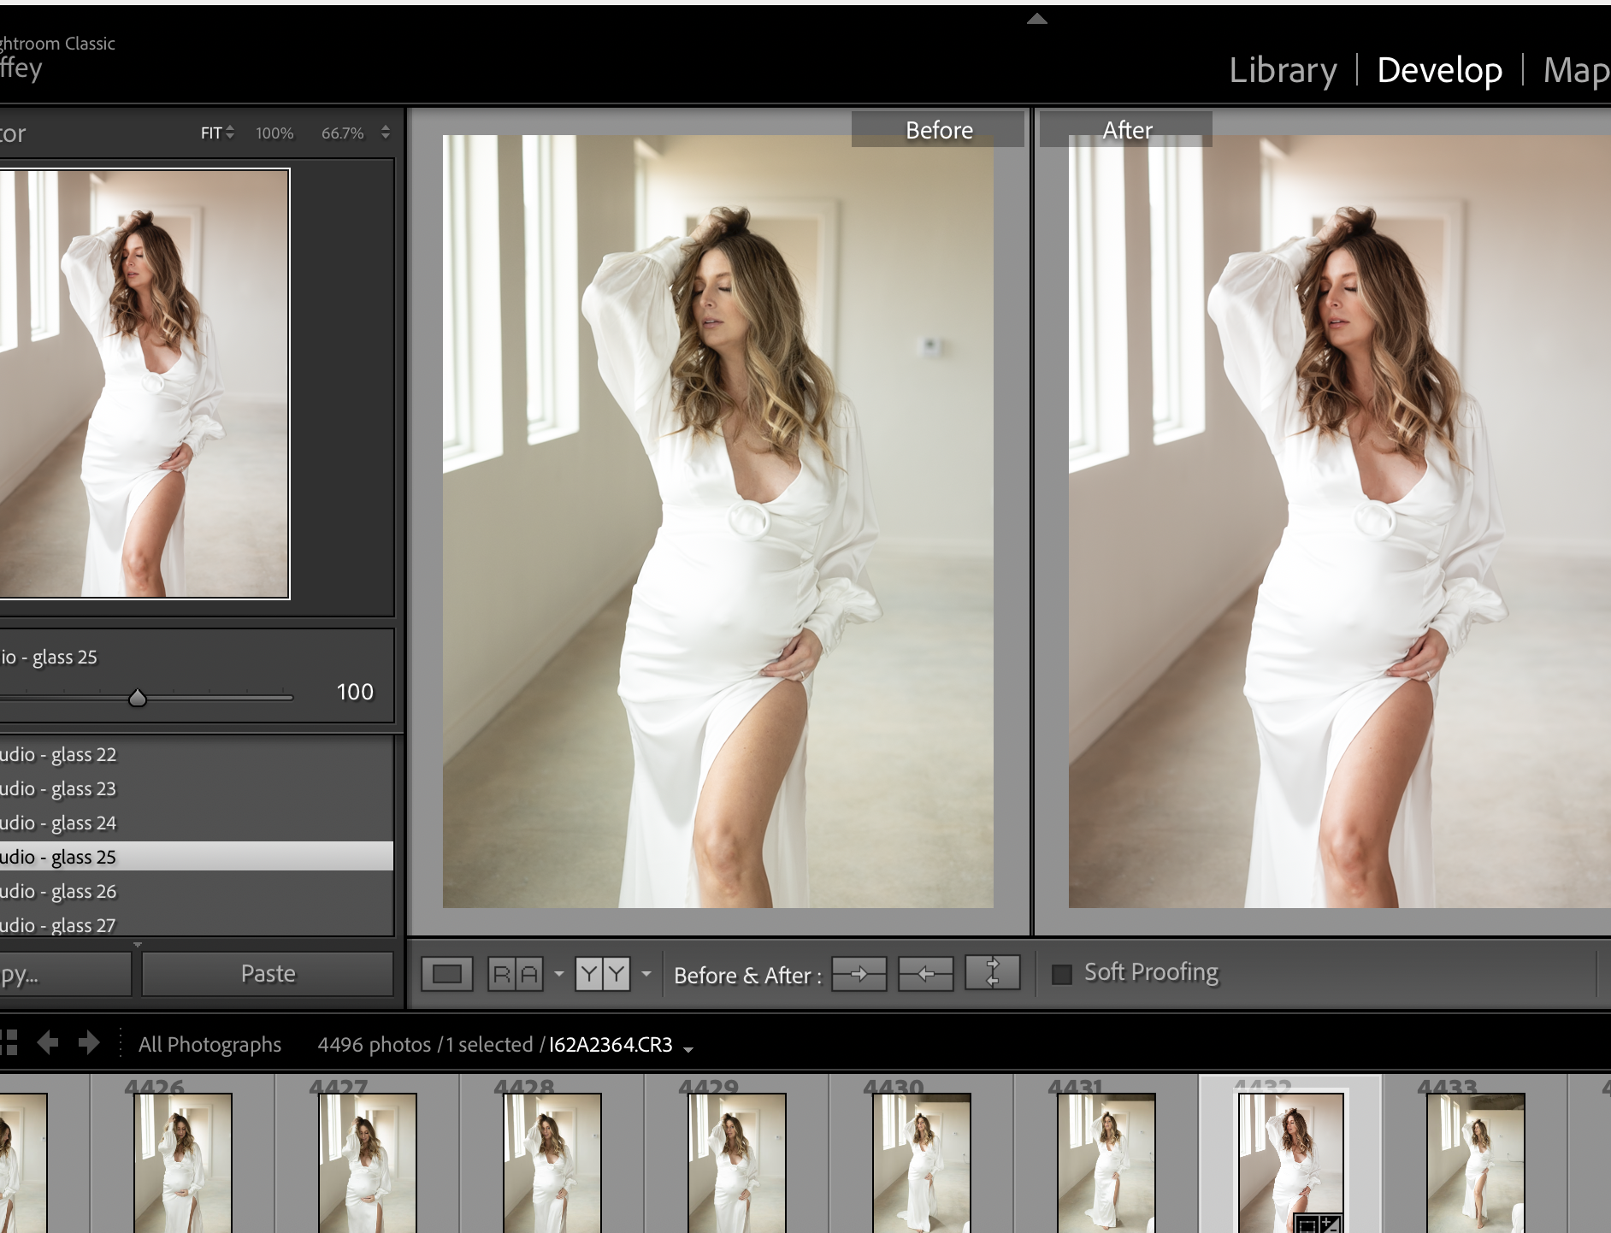Collapse top panel with triangle
The height and width of the screenshot is (1233, 1611).
coord(1037,19)
